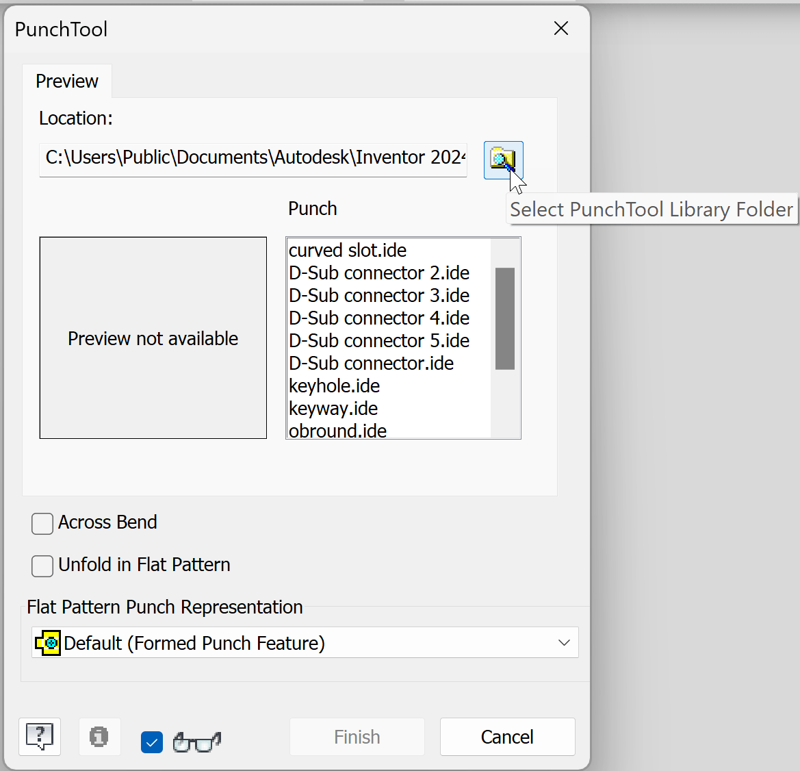The height and width of the screenshot is (771, 800).
Task: Choose D-Sub connector 3.ide
Action: 379,295
